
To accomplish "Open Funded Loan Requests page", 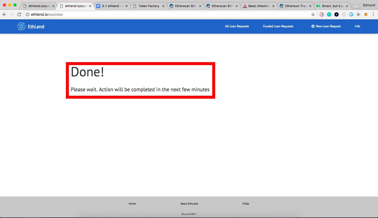I will tap(278, 26).
